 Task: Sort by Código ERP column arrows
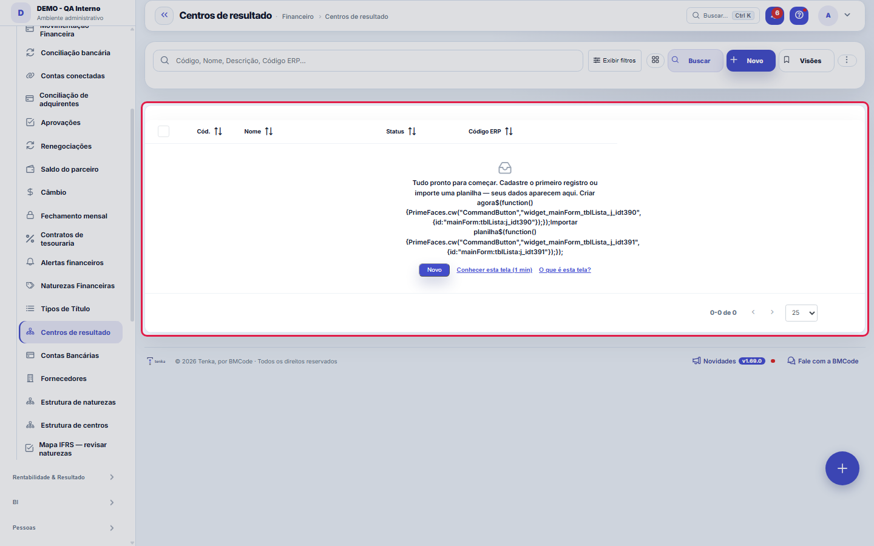pyautogui.click(x=509, y=132)
